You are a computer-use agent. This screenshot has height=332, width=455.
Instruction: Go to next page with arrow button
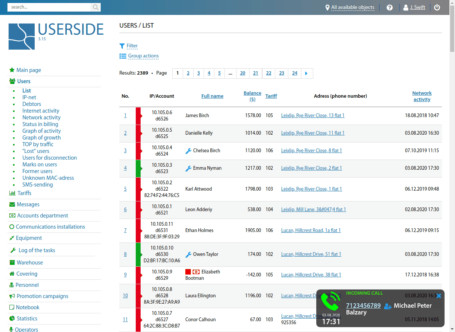[x=306, y=73]
